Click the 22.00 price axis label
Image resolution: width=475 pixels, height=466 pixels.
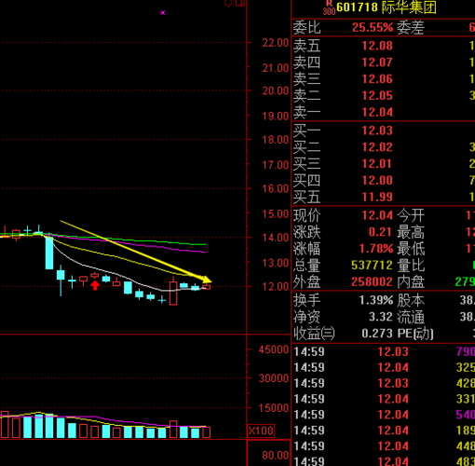pyautogui.click(x=276, y=43)
